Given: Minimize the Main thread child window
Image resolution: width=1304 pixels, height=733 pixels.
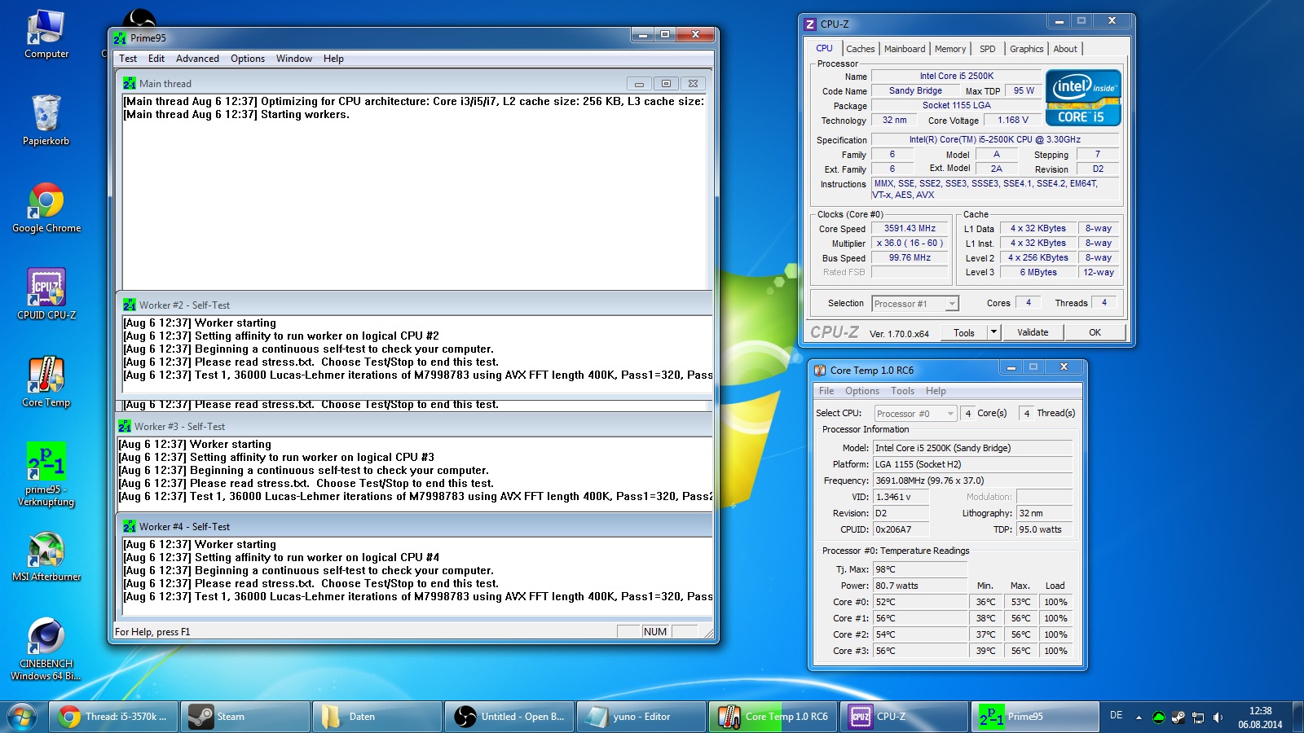Looking at the screenshot, I should click(639, 83).
